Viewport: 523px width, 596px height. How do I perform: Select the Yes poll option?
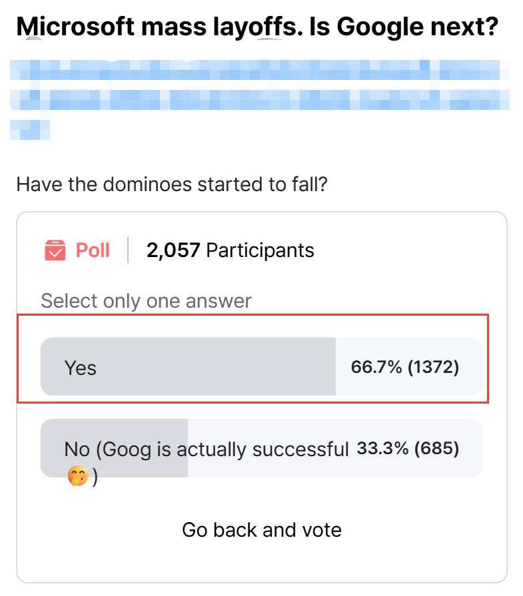[262, 367]
